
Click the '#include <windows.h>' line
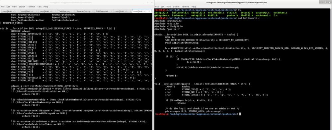pyautogui.click(x=168, y=21)
